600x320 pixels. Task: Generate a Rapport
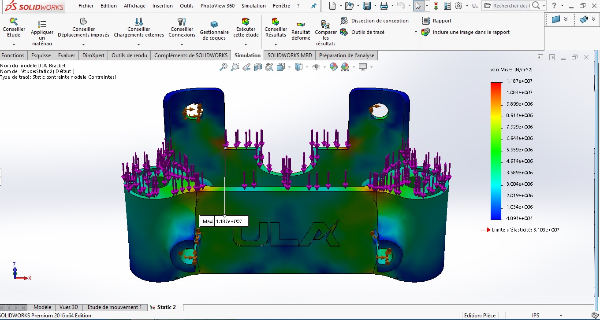[437, 21]
